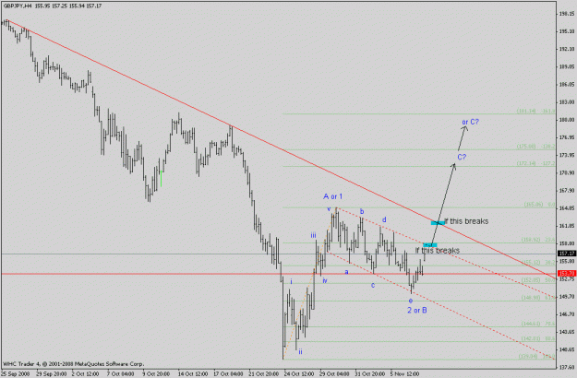Select the cyan marker on dashed channel line
The width and height of the screenshot is (577, 378).
[430, 245]
